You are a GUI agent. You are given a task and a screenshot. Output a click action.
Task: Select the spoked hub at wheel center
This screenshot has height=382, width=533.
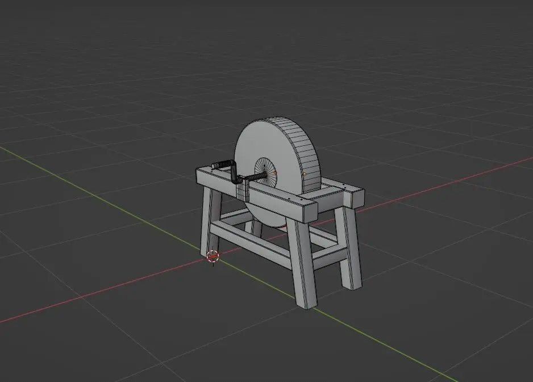[x=266, y=172]
